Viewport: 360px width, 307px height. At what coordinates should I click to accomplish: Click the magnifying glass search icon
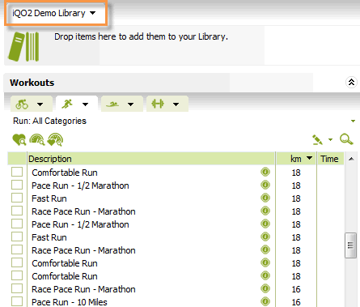pos(346,139)
